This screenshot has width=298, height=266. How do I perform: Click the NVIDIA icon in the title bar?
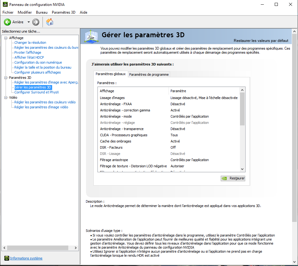tap(5, 4)
